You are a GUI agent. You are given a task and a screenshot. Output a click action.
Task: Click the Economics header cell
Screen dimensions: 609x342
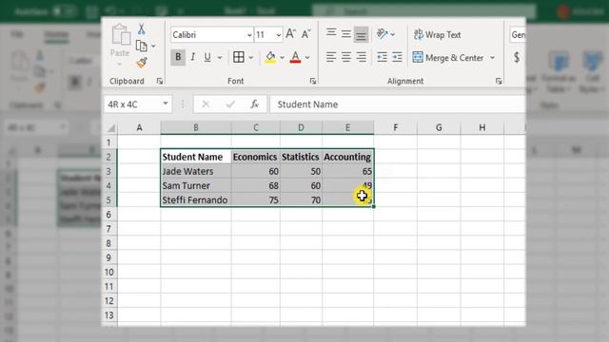click(x=255, y=157)
